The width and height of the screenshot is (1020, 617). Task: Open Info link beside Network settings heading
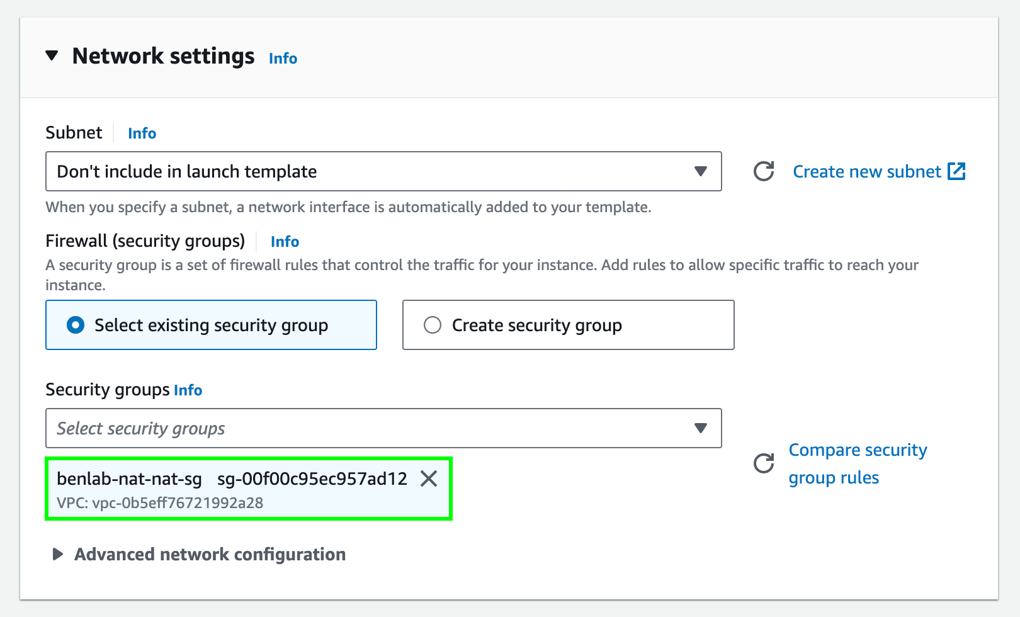(283, 59)
